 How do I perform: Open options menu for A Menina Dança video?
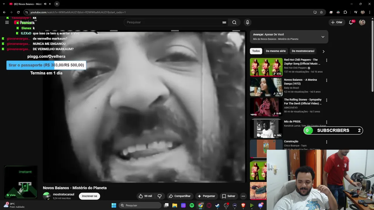click(327, 80)
